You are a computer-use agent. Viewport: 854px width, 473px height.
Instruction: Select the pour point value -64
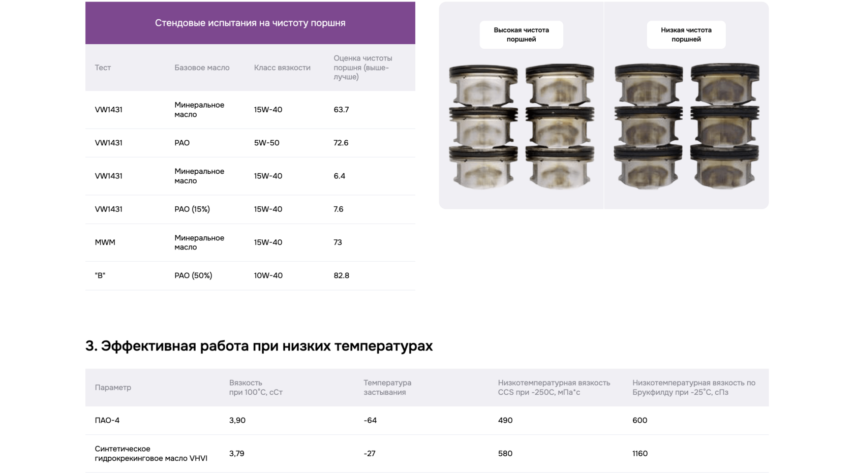coord(370,421)
